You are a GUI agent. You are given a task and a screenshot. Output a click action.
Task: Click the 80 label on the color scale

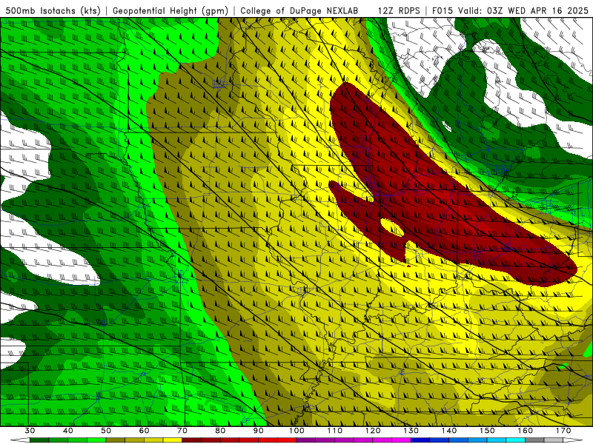(220, 431)
